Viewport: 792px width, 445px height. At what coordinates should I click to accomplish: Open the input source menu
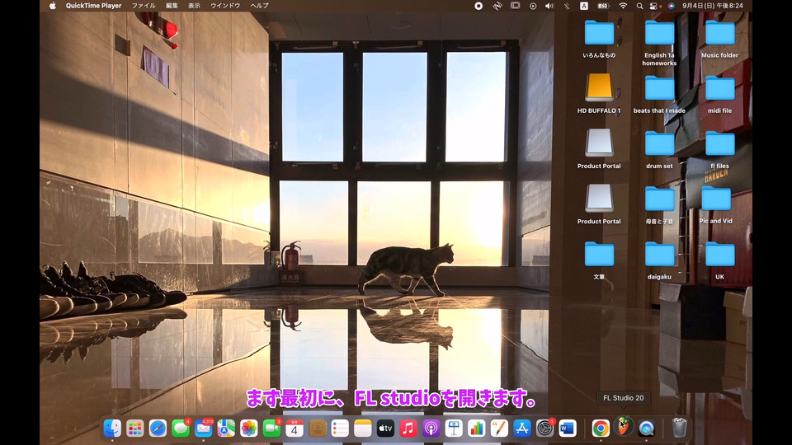pos(584,6)
